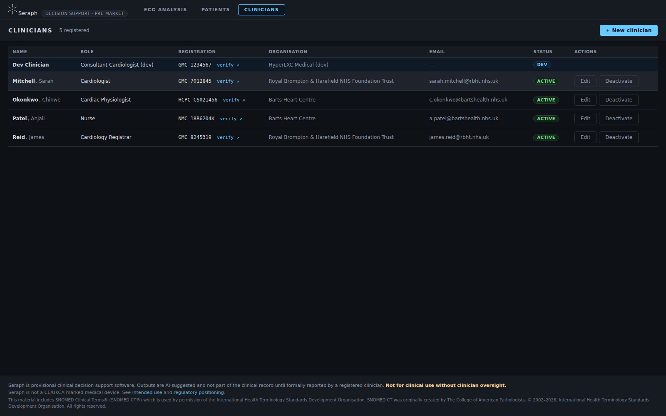Click james.reid@rbht.nhs.uk email
This screenshot has height=416, width=666.
(x=459, y=137)
